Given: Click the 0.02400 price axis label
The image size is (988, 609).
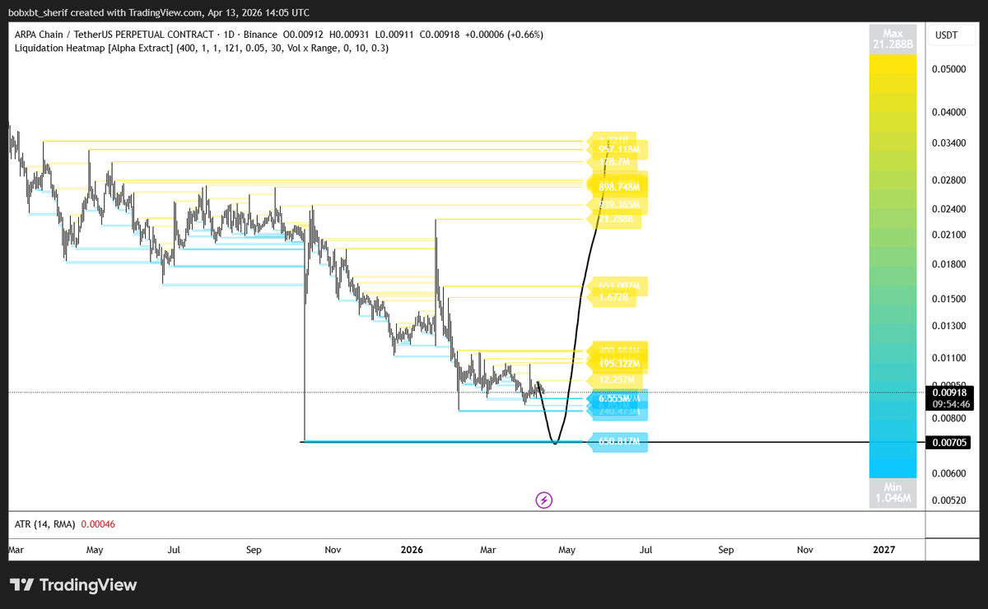Looking at the screenshot, I should [948, 210].
